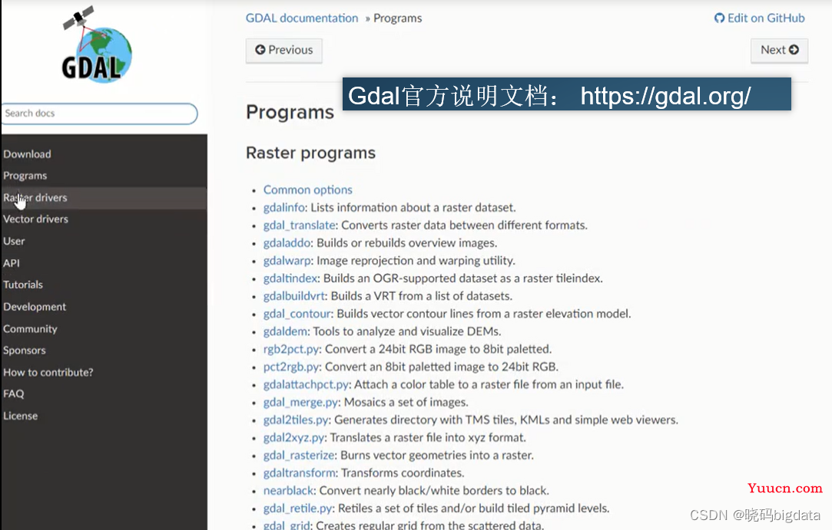
Task: Open the gdal_retile.py link
Action: 297,509
